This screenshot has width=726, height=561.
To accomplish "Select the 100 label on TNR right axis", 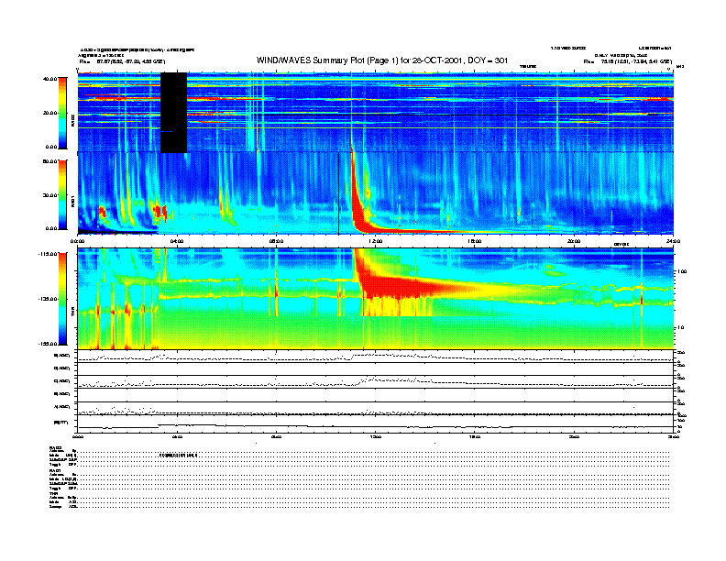I will tap(682, 271).
